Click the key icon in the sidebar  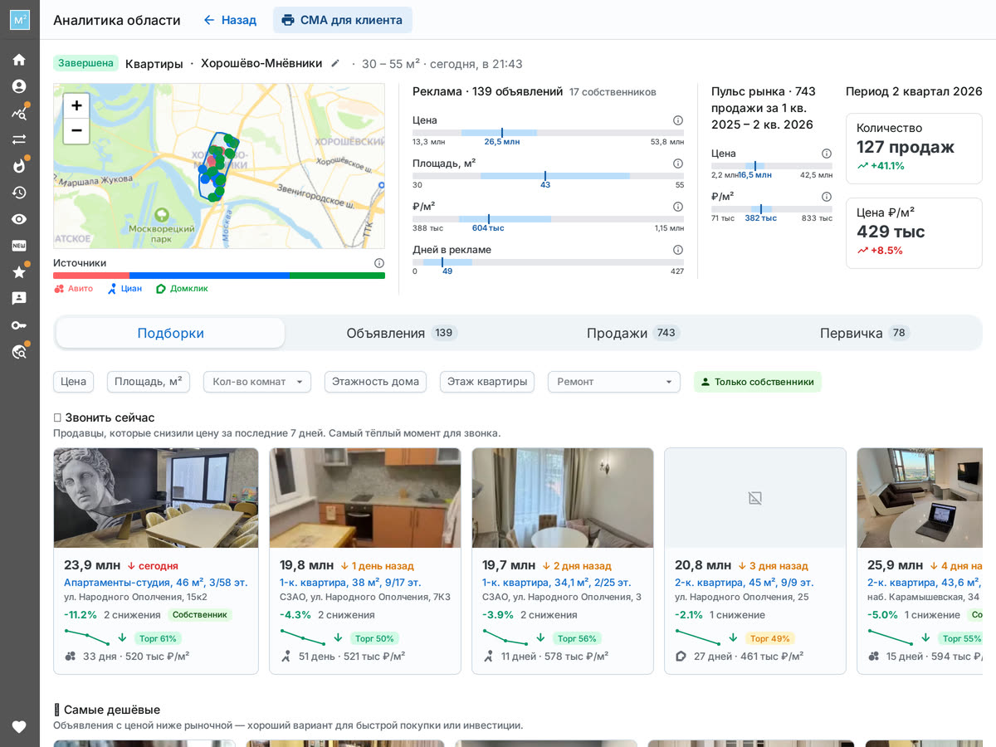[x=19, y=325]
